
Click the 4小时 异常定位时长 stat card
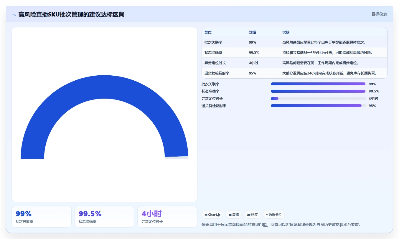167,217
